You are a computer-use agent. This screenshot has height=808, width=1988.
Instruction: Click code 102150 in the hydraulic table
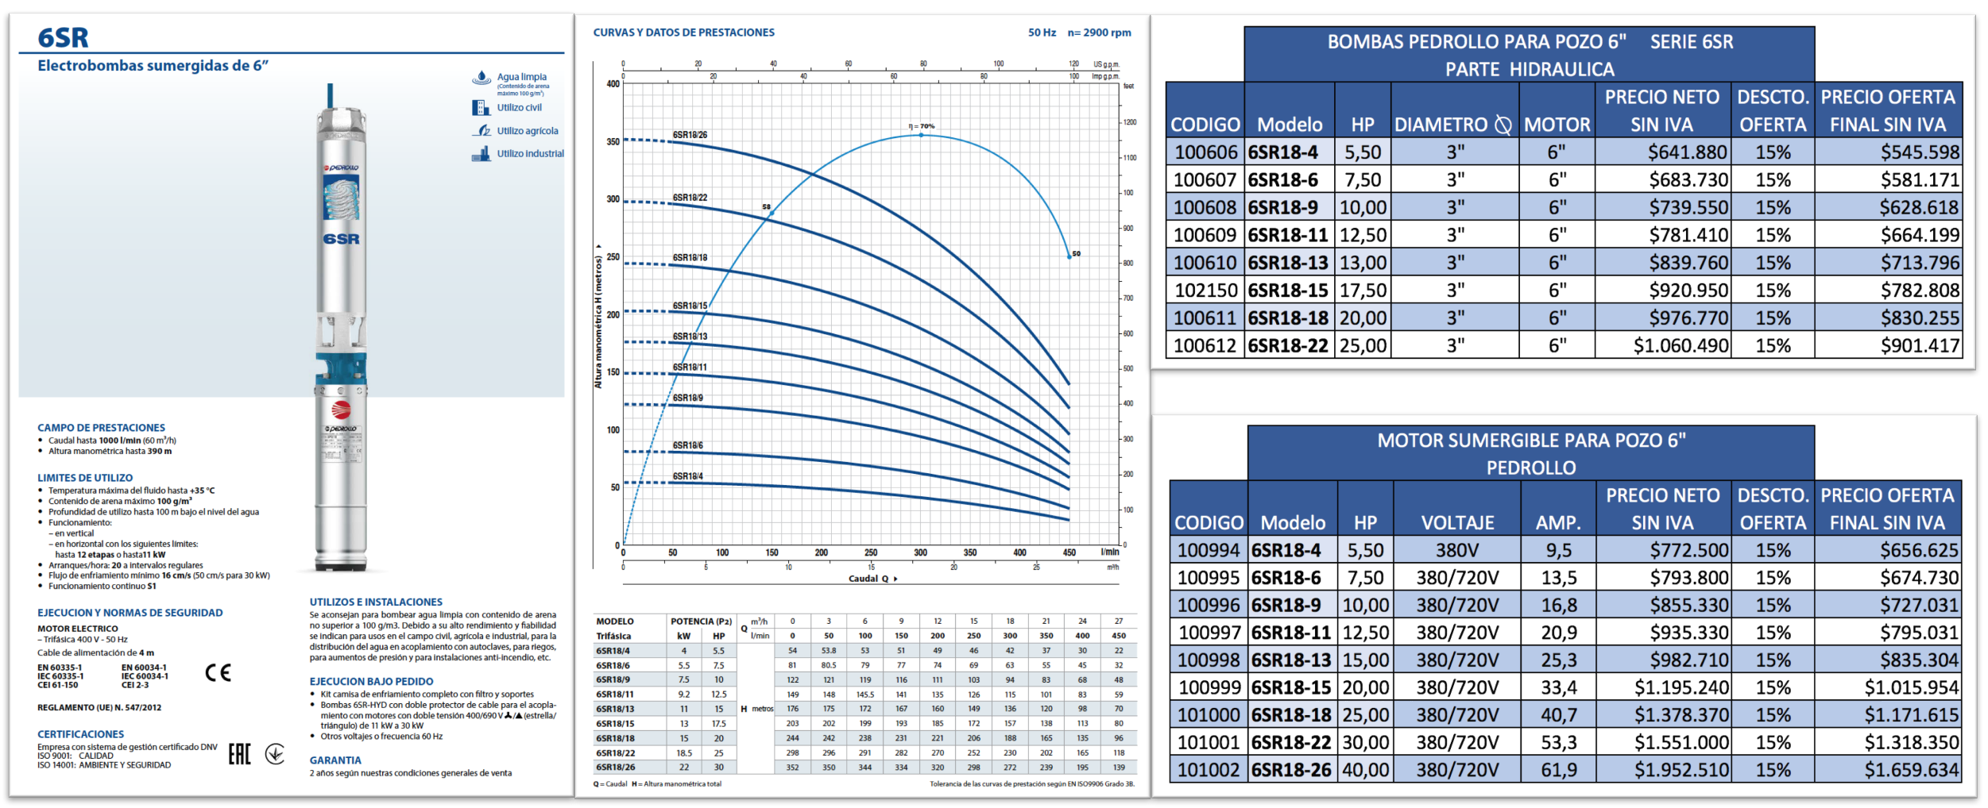coord(1205,290)
